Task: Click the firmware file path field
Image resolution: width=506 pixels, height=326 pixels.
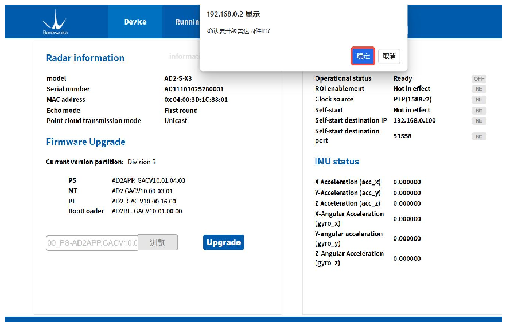Action: (x=92, y=242)
